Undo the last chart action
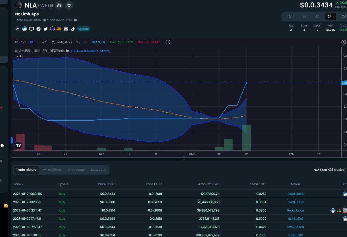 (78, 42)
